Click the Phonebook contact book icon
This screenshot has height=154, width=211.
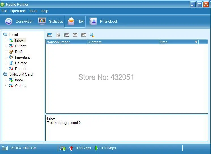93,21
